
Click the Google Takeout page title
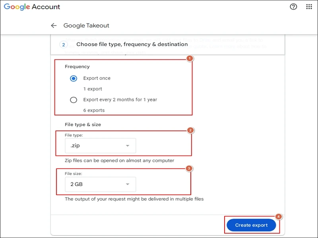tap(86, 25)
